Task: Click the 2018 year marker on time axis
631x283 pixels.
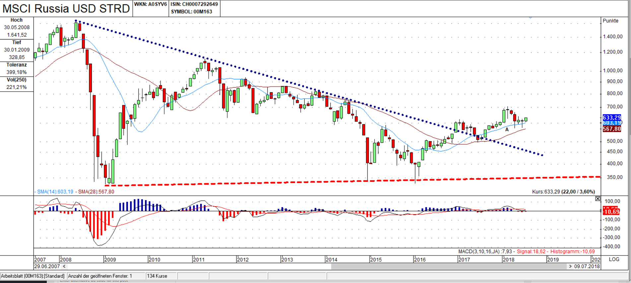Action: click(x=509, y=259)
